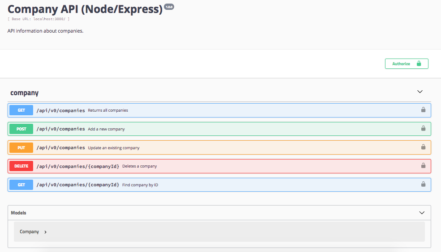Click the red DELETE method badge
The image size is (441, 252).
click(21, 166)
